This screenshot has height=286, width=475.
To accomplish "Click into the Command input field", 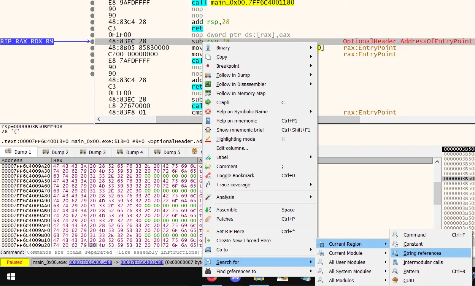I will 114,252.
